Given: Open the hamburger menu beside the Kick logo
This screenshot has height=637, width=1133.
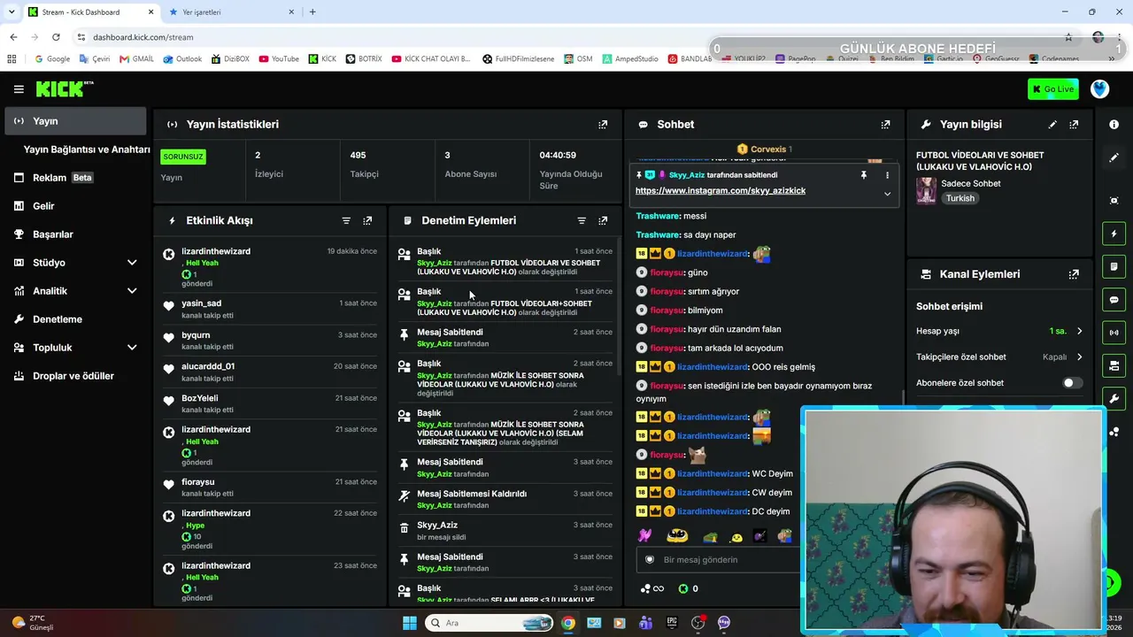Looking at the screenshot, I should (19, 89).
